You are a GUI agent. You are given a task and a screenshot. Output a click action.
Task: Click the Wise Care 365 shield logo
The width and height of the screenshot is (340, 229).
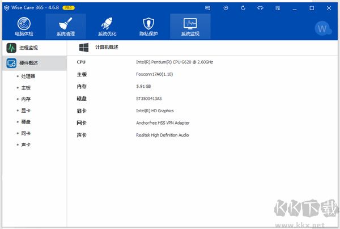pos(6,8)
